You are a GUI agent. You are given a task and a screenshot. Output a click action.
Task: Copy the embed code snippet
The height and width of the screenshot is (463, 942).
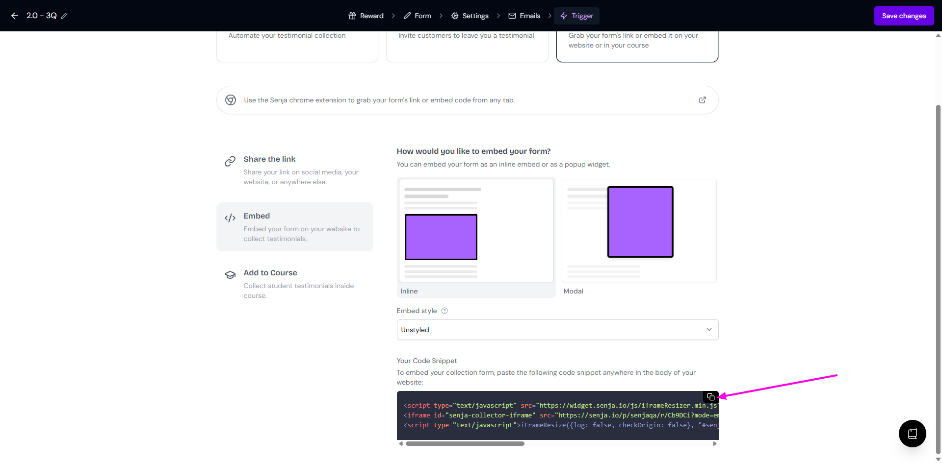[710, 397]
